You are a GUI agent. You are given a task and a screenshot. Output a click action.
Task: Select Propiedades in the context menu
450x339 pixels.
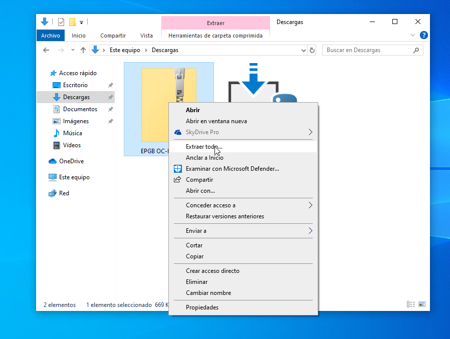tap(202, 307)
